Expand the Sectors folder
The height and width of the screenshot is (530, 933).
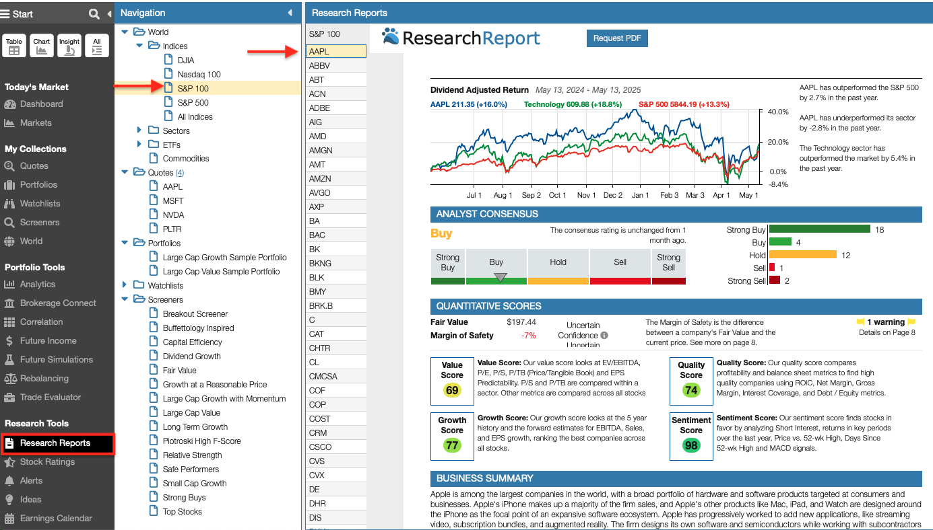point(139,130)
